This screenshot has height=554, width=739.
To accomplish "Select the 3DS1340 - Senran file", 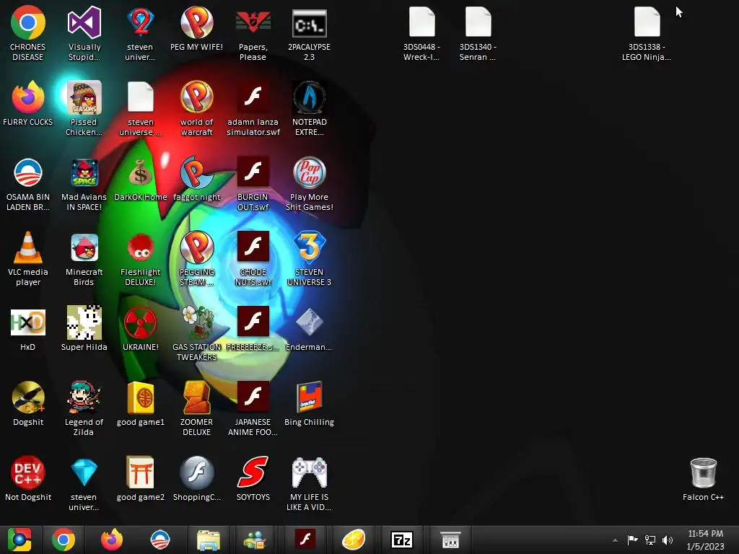I will (x=478, y=34).
